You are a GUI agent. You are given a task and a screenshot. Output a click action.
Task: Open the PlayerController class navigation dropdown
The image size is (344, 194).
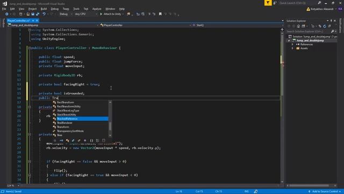(x=145, y=25)
